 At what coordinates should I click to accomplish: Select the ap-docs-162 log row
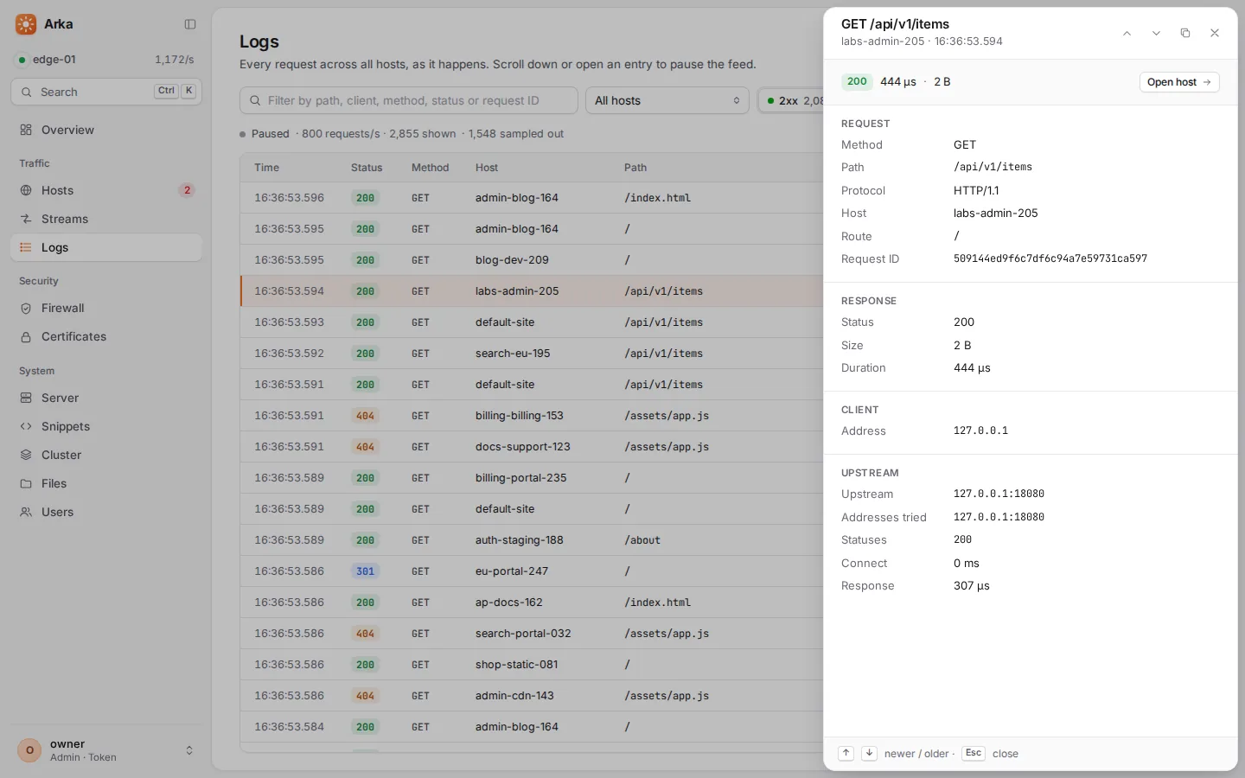[x=532, y=603]
